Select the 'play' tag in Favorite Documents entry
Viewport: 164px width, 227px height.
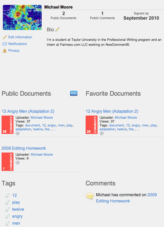coord(154,125)
